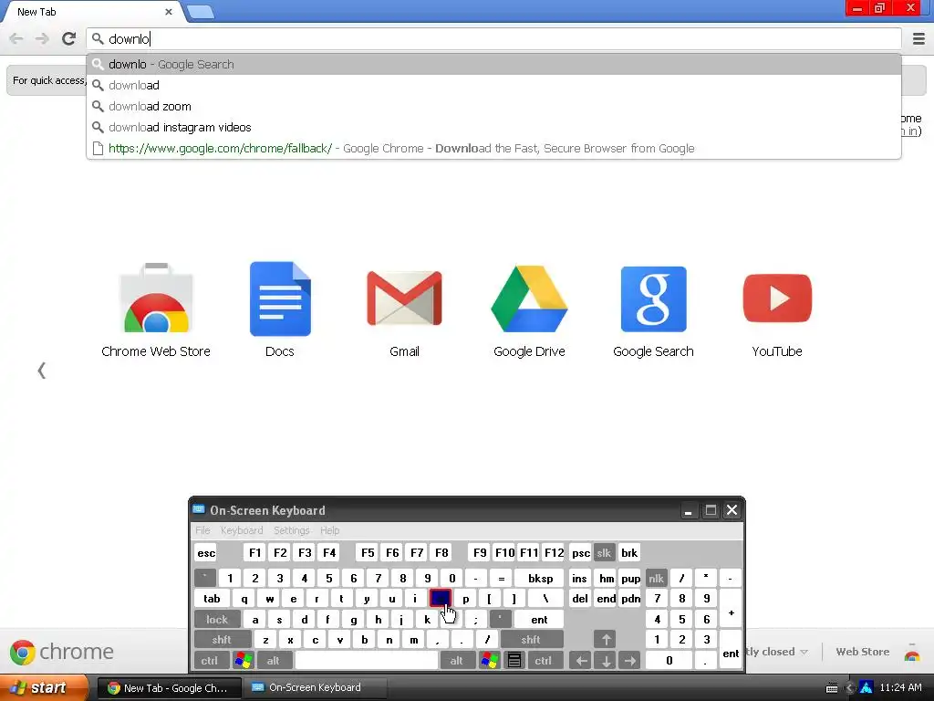Open the Settings menu of On-Screen Keyboard
934x701 pixels.
tap(292, 530)
